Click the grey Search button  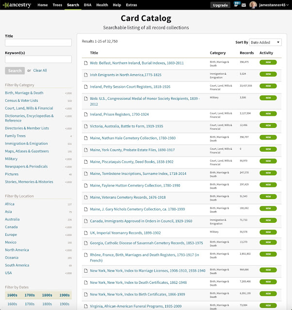15,71
